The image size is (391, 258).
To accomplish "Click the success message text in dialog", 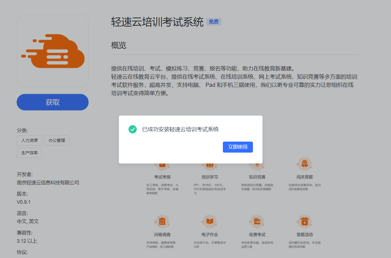I will [180, 129].
